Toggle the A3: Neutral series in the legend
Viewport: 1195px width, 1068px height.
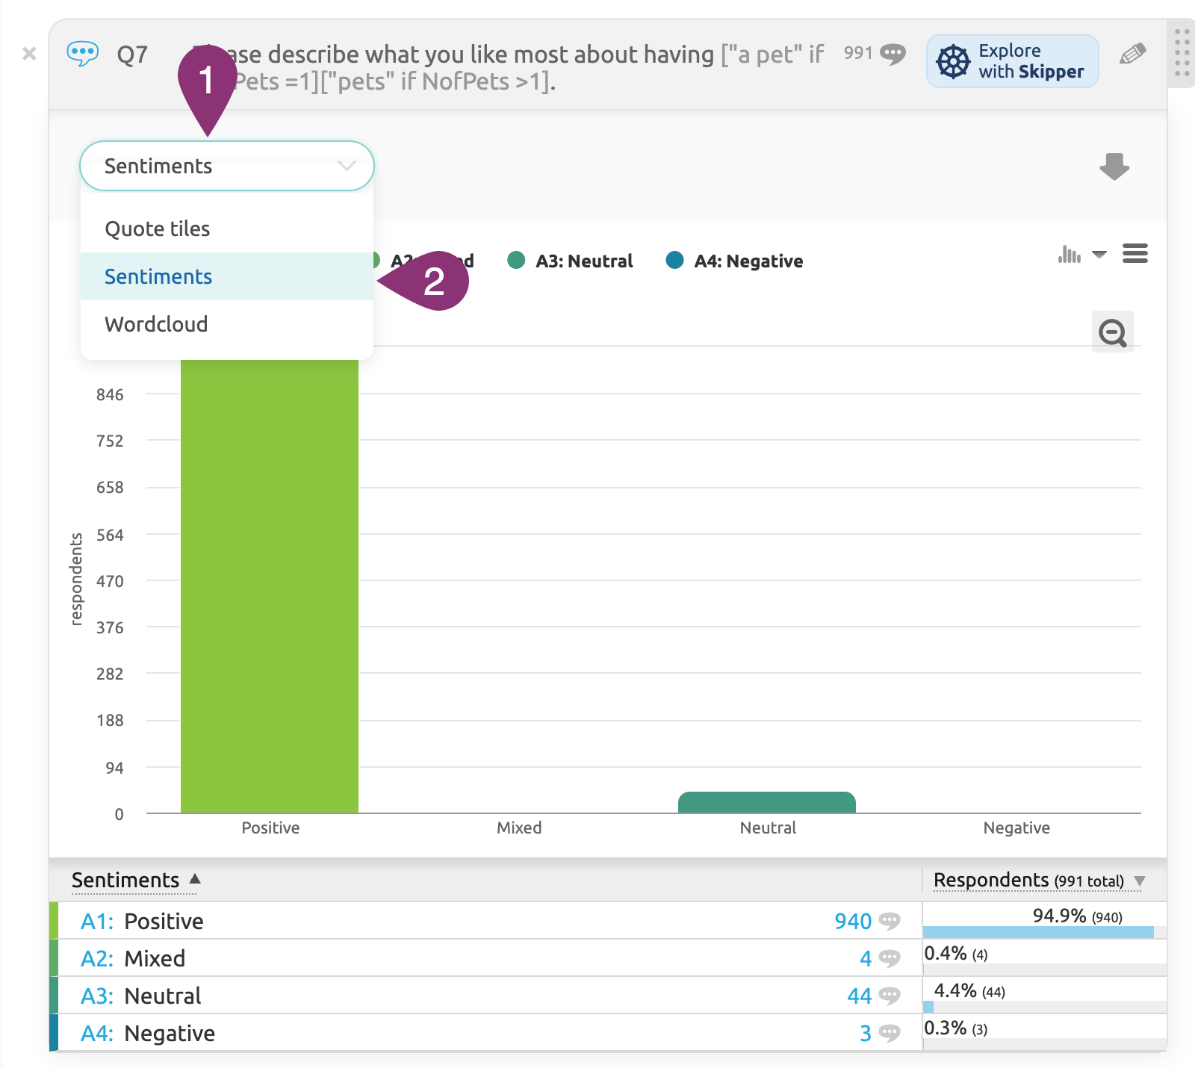coord(571,261)
